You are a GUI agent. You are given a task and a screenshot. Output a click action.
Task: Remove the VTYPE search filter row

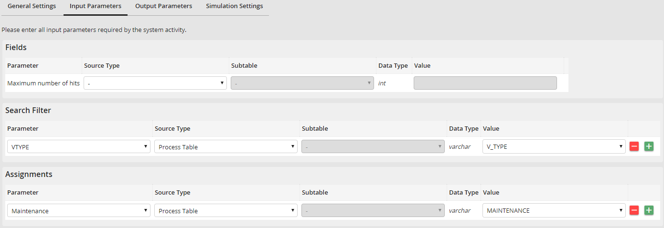tap(634, 146)
